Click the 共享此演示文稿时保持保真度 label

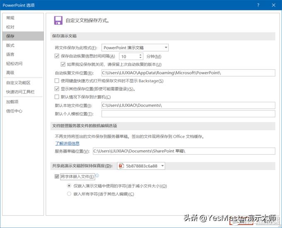(82, 166)
